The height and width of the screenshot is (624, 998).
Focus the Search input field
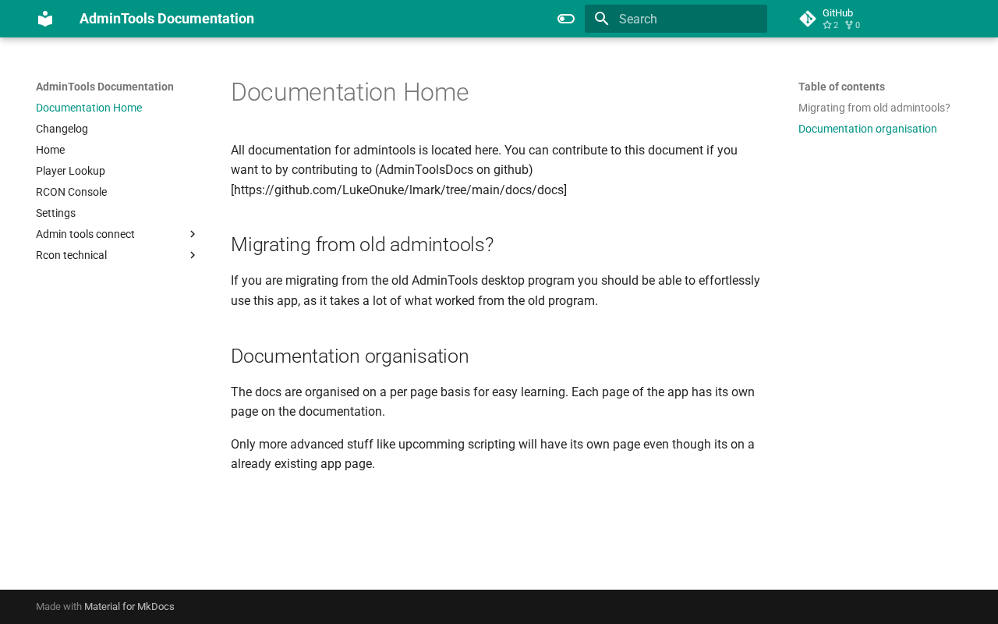[676, 19]
